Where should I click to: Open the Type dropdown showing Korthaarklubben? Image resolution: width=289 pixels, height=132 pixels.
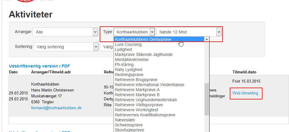pyautogui.click(x=134, y=32)
